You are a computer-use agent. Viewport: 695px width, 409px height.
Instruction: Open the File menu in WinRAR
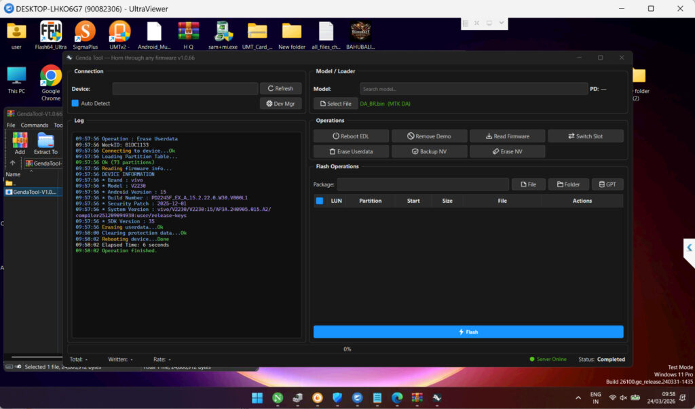coord(11,125)
